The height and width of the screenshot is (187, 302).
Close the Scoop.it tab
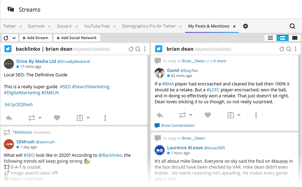(77, 26)
